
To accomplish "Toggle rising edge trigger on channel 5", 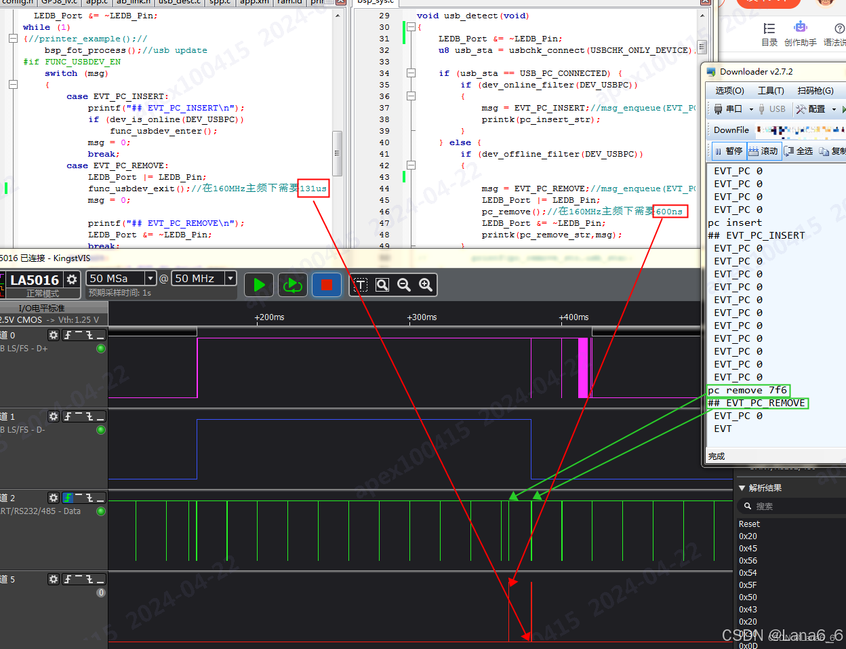I will click(x=68, y=579).
